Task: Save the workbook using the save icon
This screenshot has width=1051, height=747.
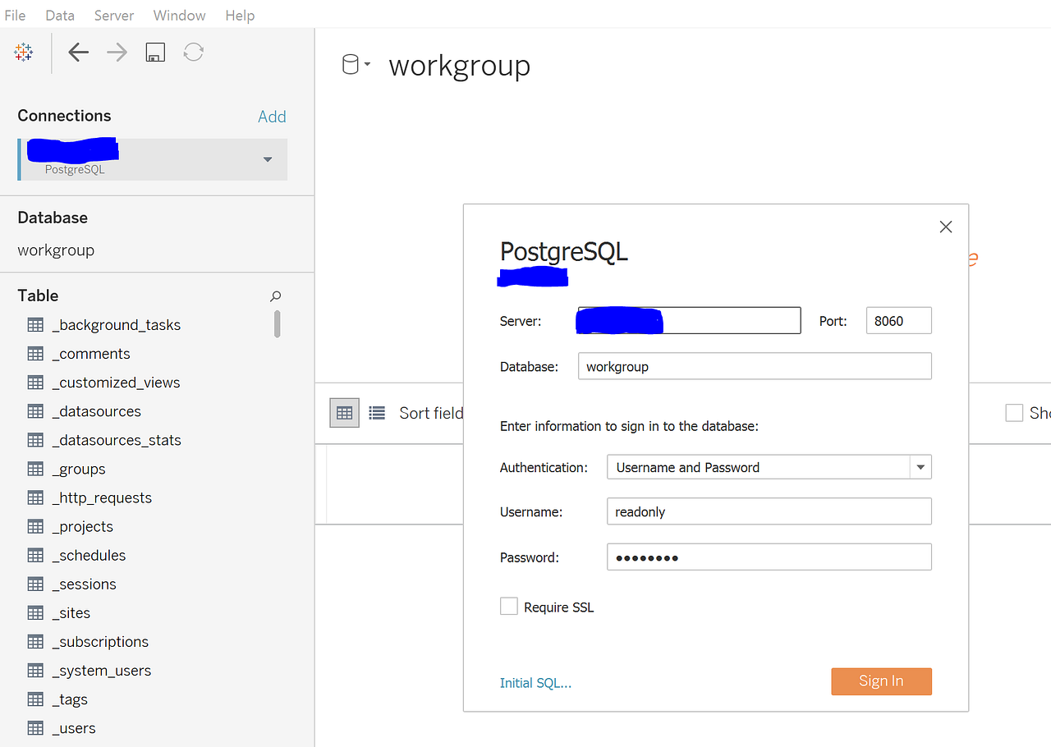Action: pyautogui.click(x=154, y=52)
